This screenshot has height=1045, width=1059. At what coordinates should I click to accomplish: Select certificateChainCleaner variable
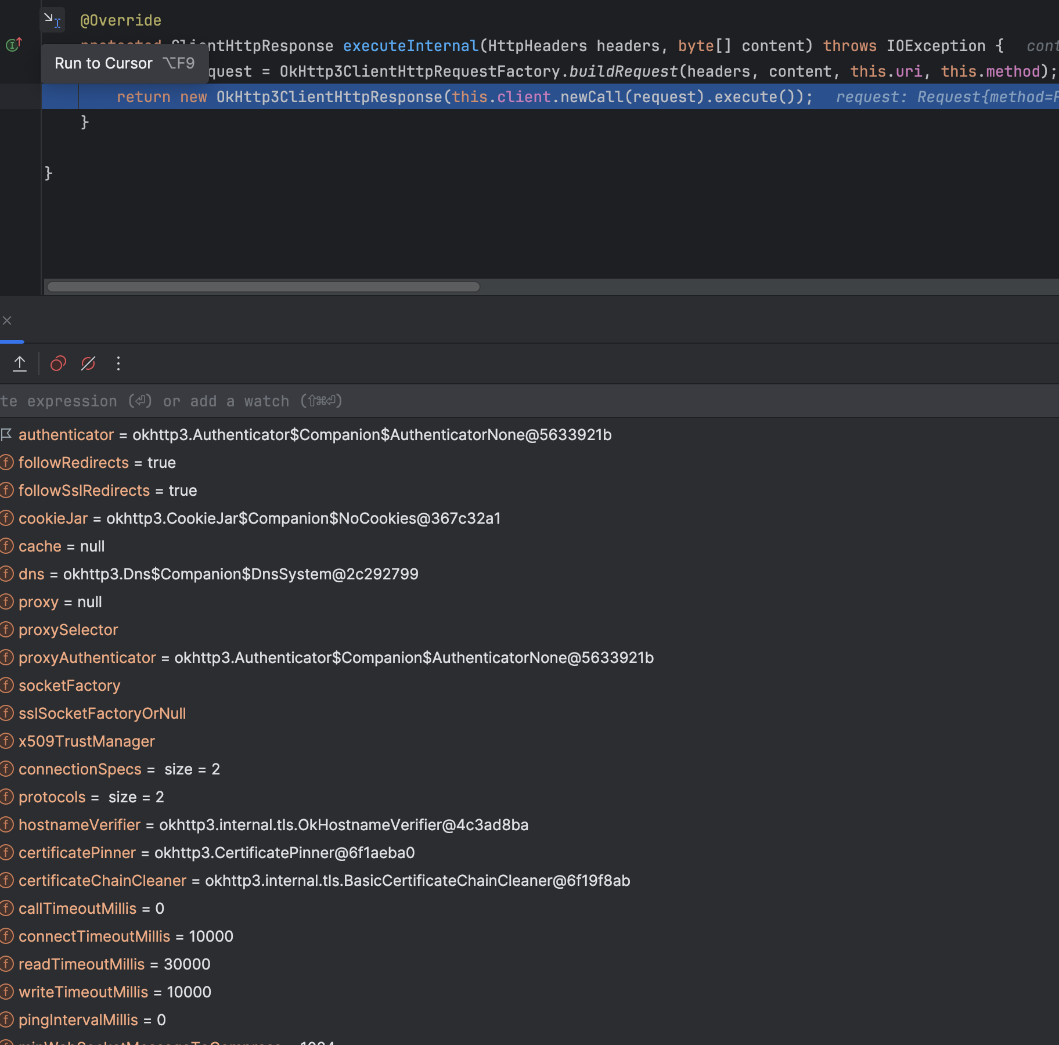pyautogui.click(x=529, y=881)
